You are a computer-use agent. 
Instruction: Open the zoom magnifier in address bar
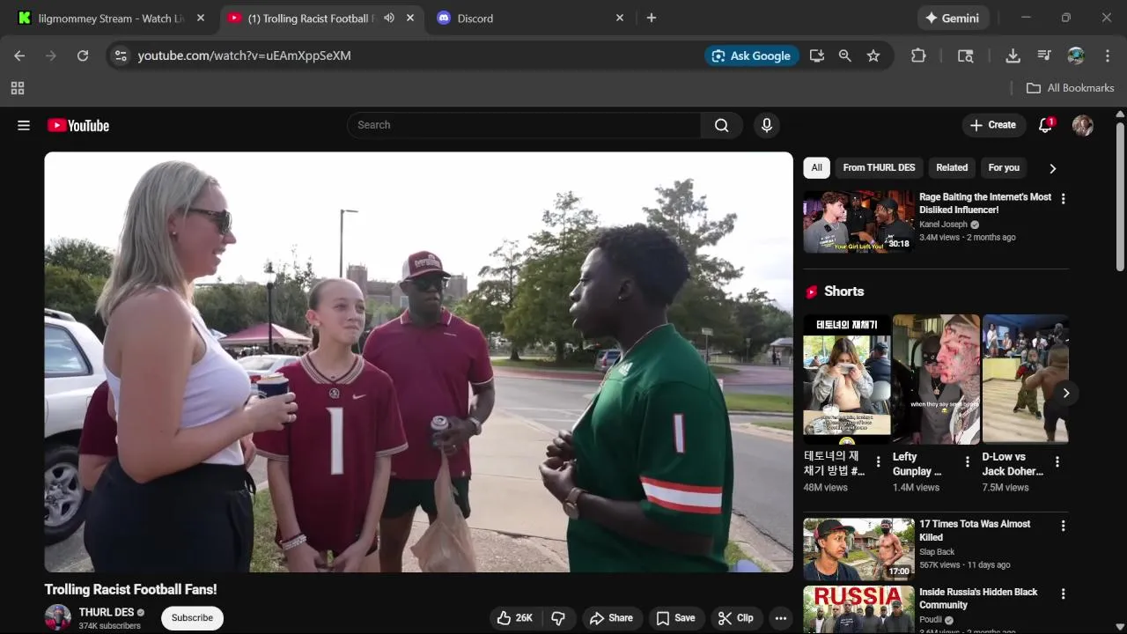845,55
